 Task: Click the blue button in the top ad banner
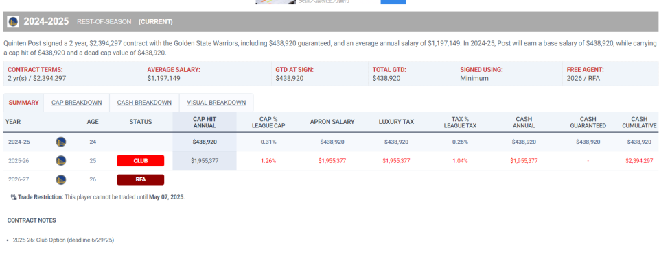[393, 1]
